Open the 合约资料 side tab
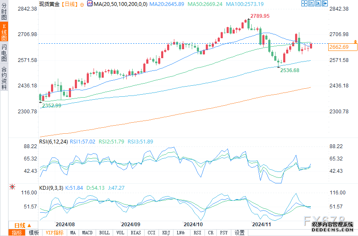The image size is (358, 236). (4, 78)
